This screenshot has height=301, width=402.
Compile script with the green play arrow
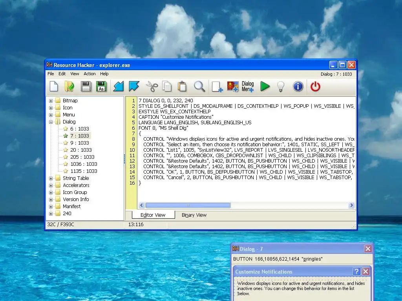pos(265,87)
